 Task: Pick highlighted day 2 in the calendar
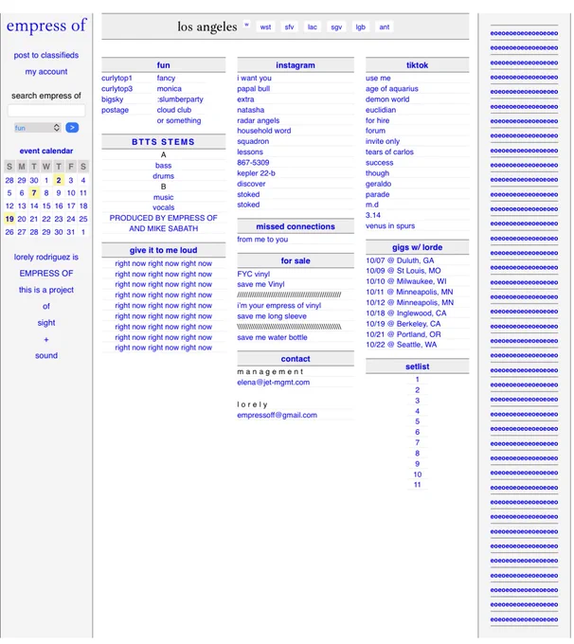[59, 180]
